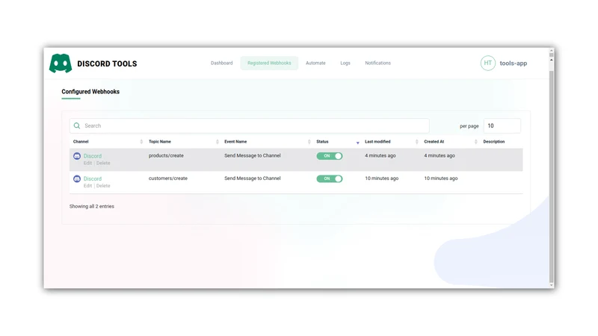Click the search magnifier icon
The image size is (598, 336).
click(x=77, y=125)
